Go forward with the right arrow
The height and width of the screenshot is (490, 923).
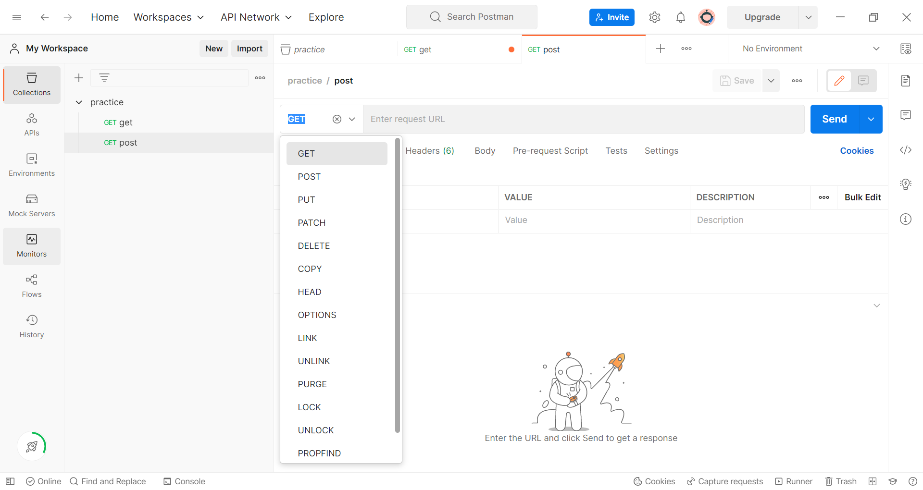pos(68,17)
